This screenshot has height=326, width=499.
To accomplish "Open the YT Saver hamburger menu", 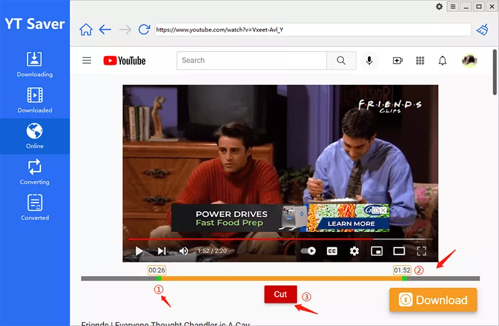I will pos(453,6).
